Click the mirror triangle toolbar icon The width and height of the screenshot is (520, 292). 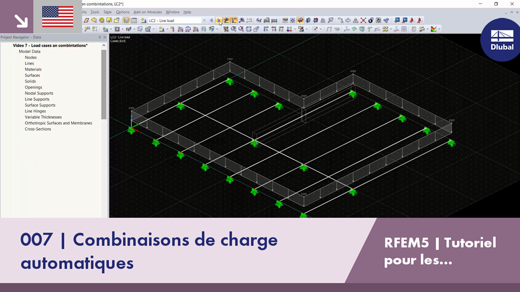click(x=355, y=20)
